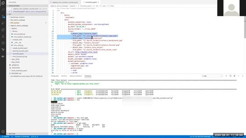Expand the k8s_karbon folder
Screen dimensions: 246x138
15,23
